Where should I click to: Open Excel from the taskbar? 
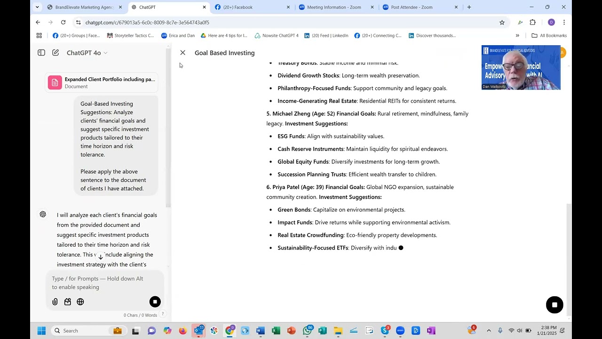[276, 331]
